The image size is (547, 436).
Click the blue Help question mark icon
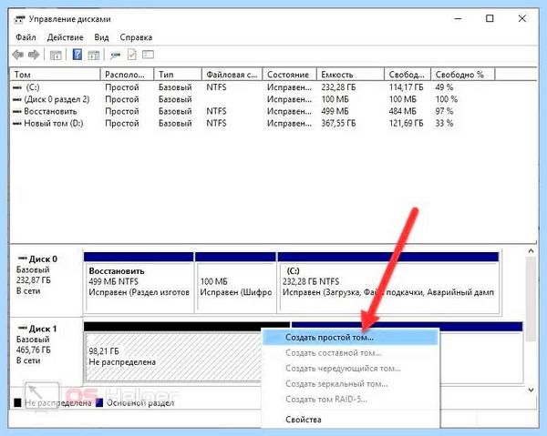point(77,55)
